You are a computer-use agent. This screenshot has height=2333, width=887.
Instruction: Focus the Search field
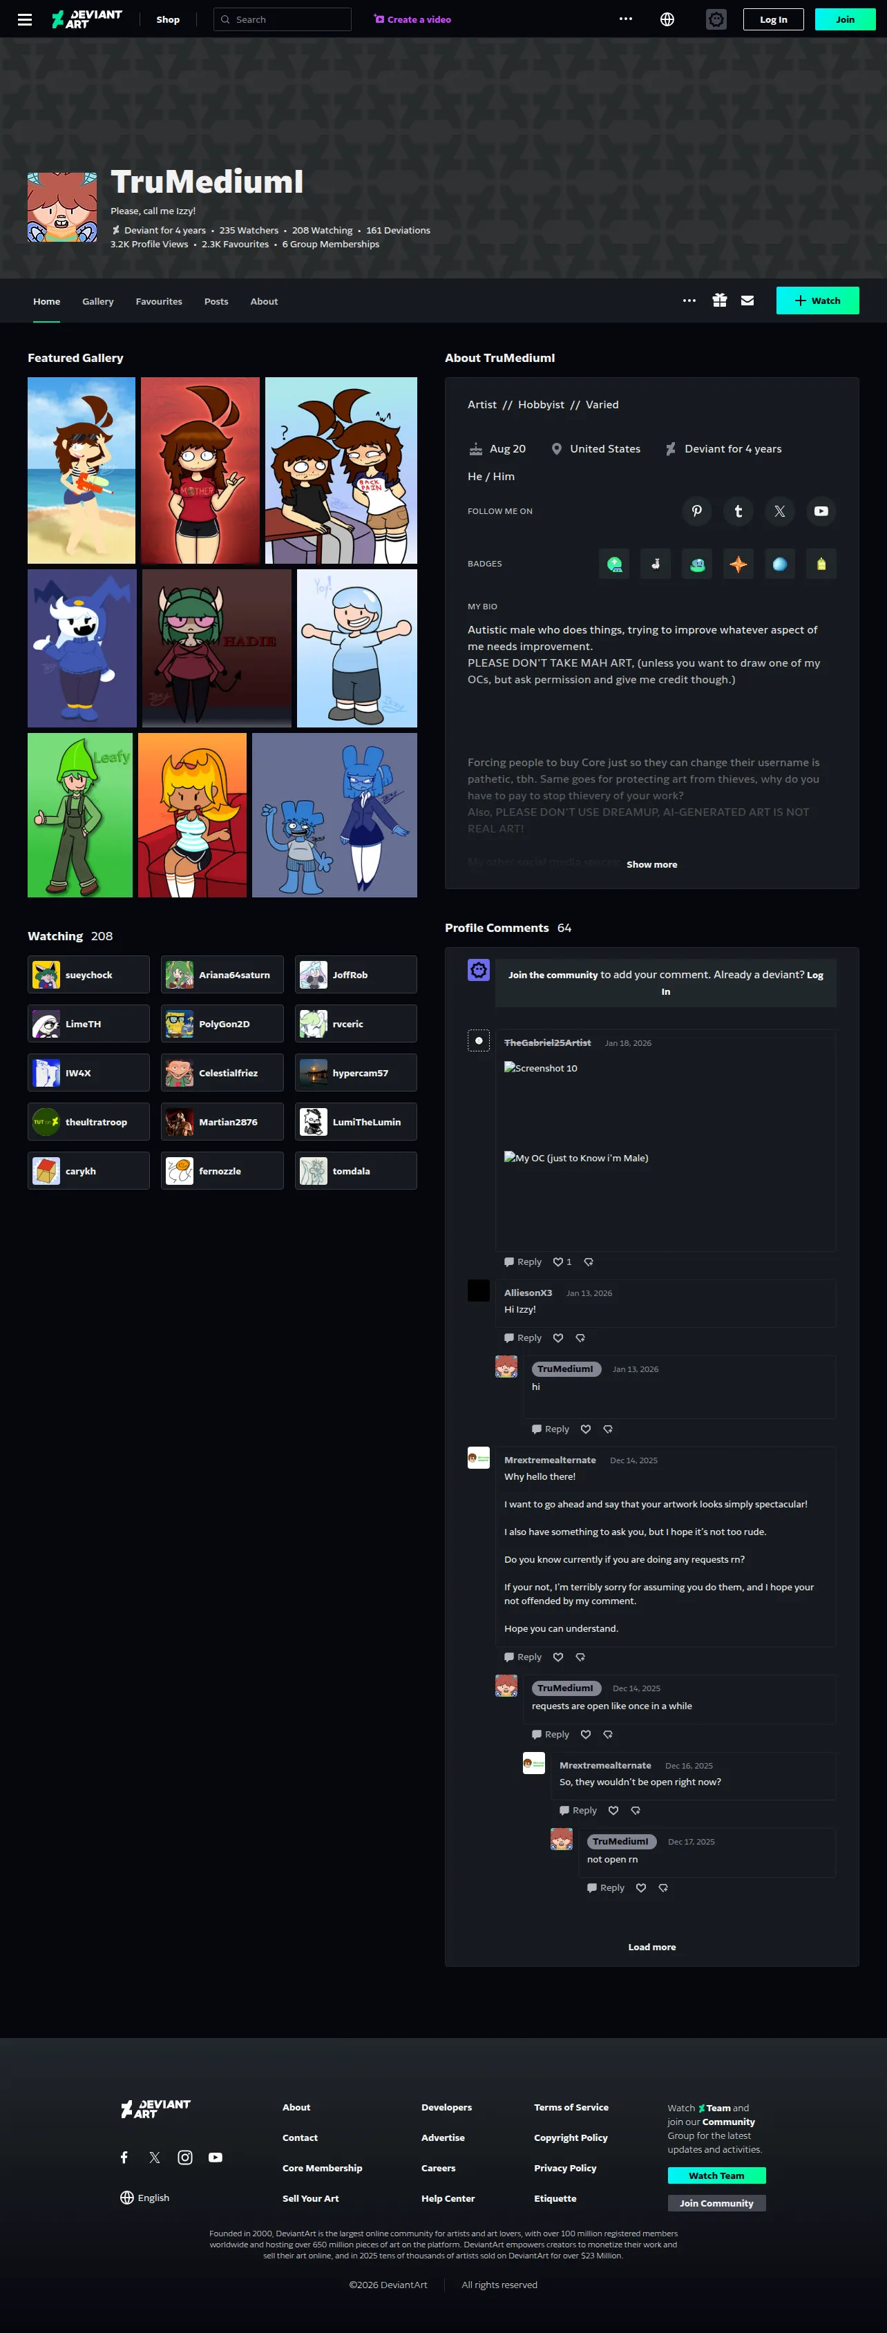click(x=283, y=19)
